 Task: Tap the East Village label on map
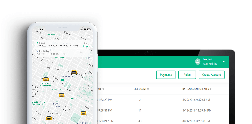point(56,105)
